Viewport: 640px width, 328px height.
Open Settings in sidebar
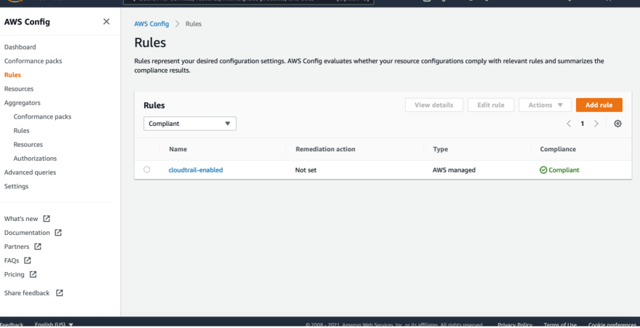[x=16, y=186]
